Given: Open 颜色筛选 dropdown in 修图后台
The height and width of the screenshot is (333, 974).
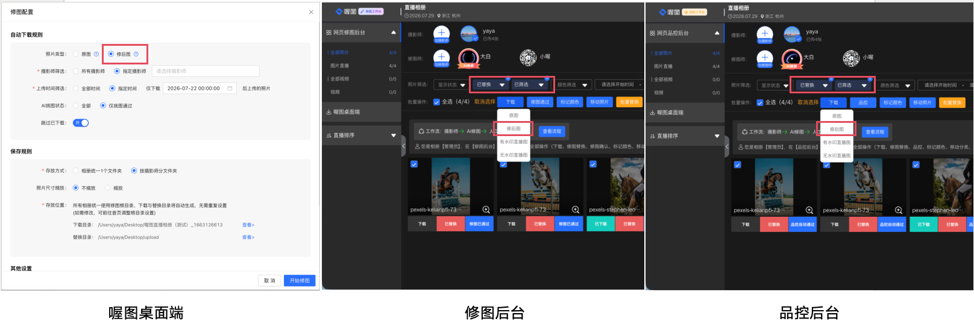Looking at the screenshot, I should click(573, 85).
